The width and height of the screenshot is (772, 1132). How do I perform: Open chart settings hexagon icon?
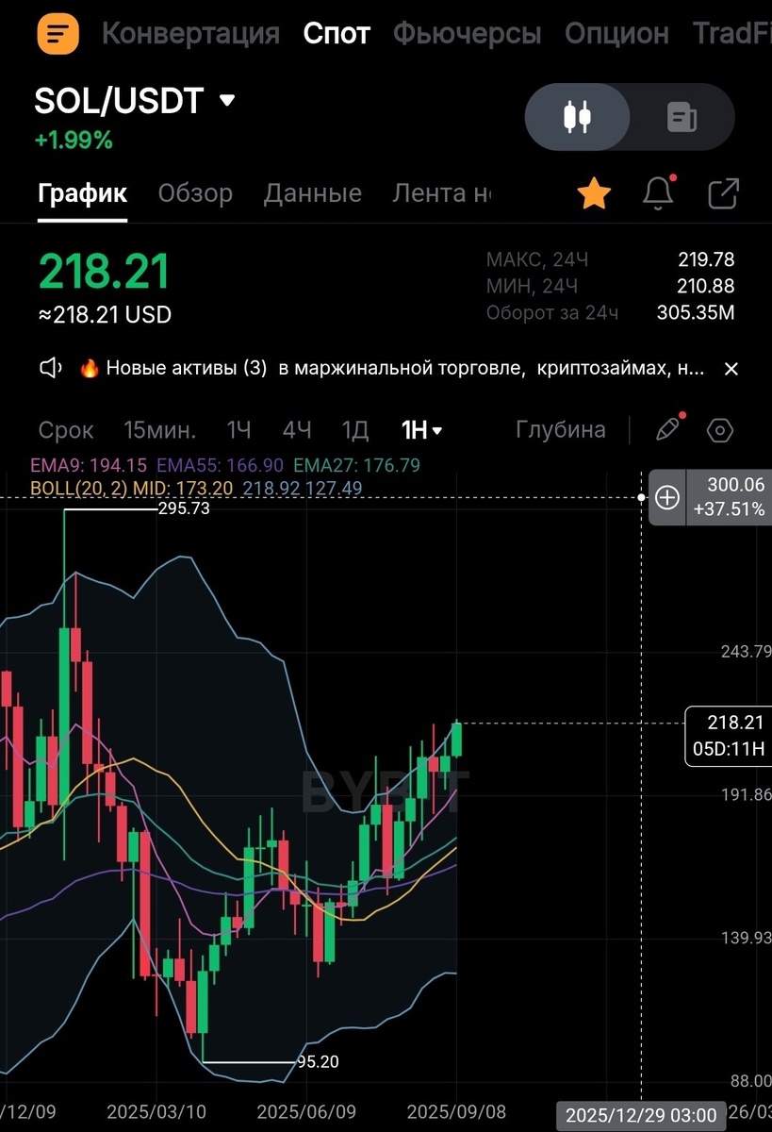(x=720, y=431)
